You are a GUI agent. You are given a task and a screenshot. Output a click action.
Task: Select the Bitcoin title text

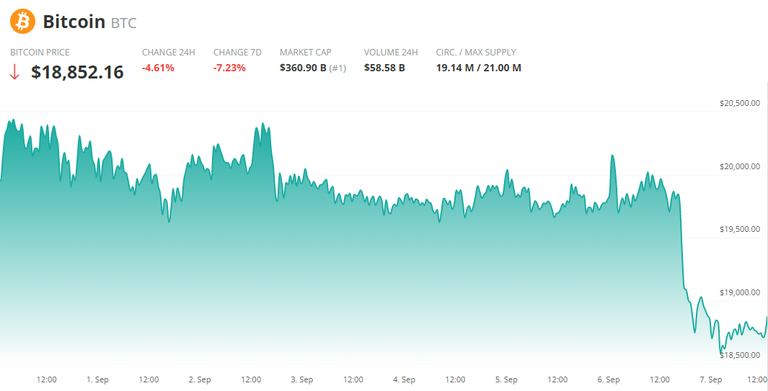click(x=74, y=22)
